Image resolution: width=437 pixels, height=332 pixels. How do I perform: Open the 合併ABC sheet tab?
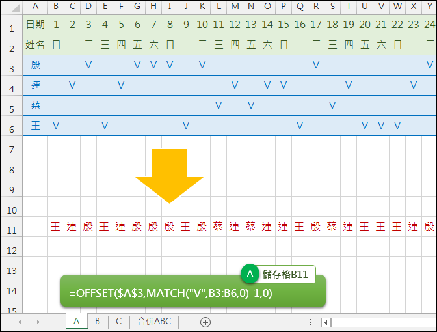coord(154,321)
